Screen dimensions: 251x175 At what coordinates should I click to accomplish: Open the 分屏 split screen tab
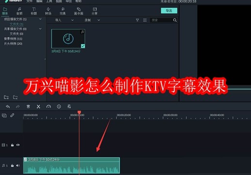point(94,11)
